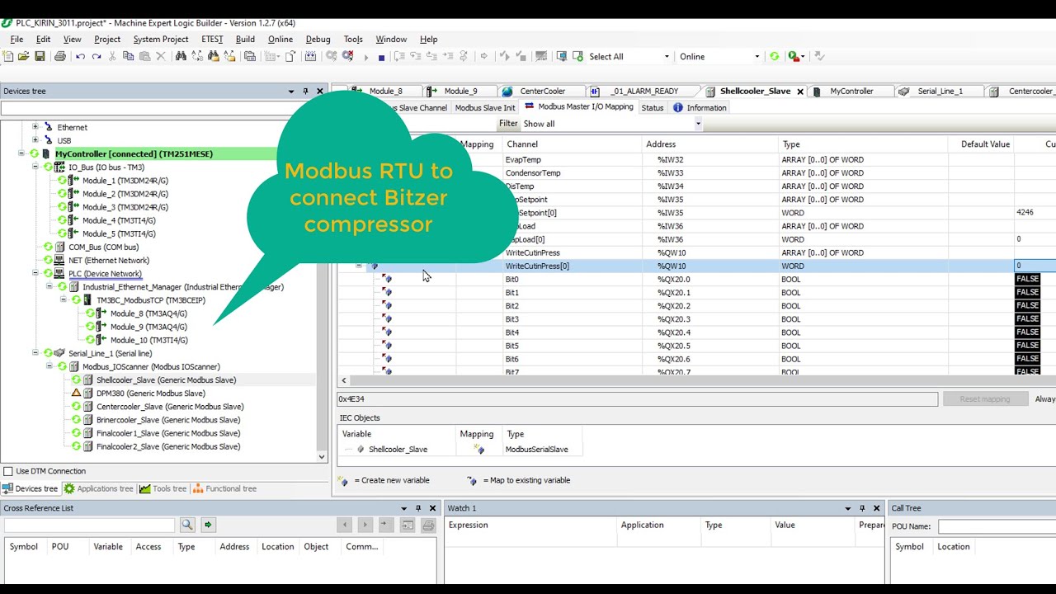Collapse the Modbus_IOScanner tree node
Viewport: 1056px width, 594px height.
pos(49,366)
